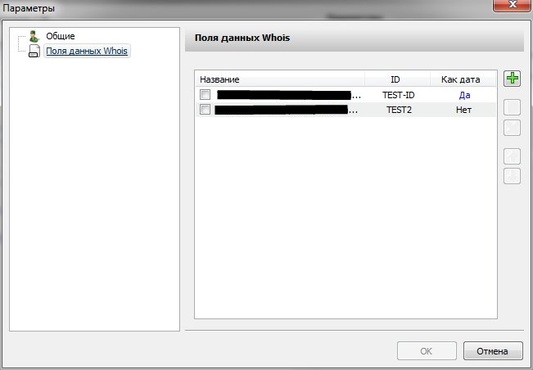Select the TEST2 cell in the list
Image resolution: width=533 pixels, height=370 pixels.
coord(399,109)
